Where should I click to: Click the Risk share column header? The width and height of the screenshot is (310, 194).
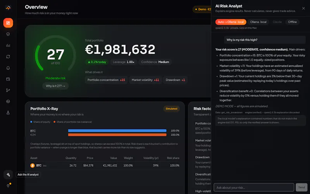click(173, 158)
